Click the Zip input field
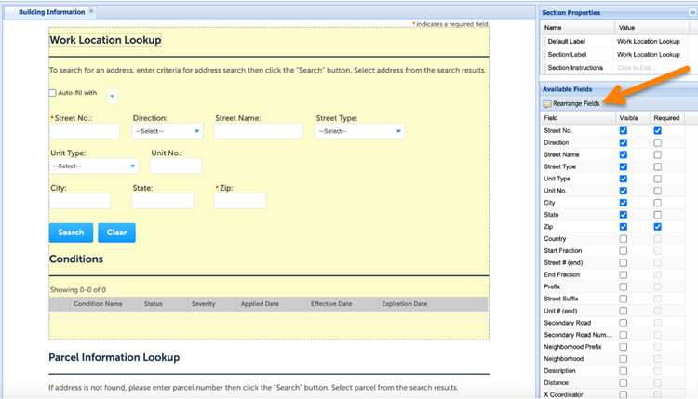 [x=240, y=201]
